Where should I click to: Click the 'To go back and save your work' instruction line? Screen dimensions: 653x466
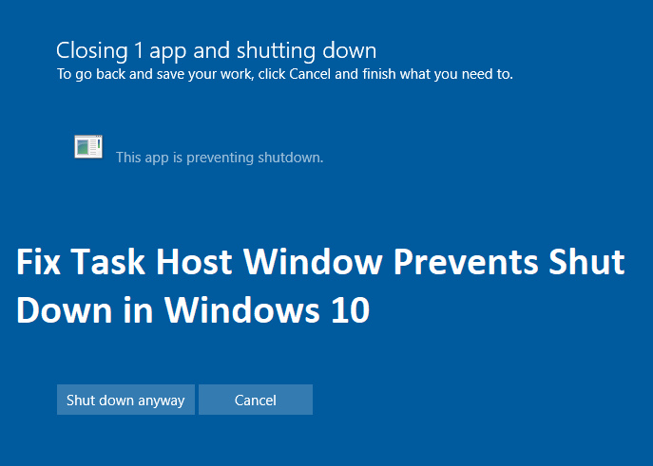[284, 73]
